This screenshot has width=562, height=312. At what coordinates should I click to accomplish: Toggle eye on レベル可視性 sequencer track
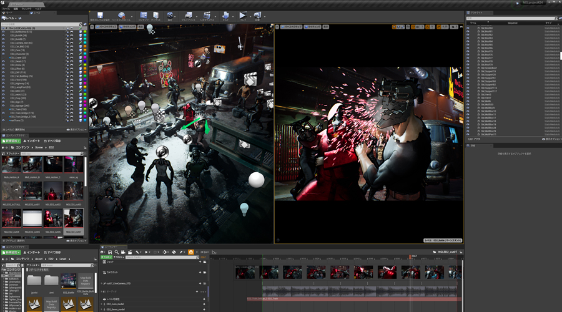point(104,299)
